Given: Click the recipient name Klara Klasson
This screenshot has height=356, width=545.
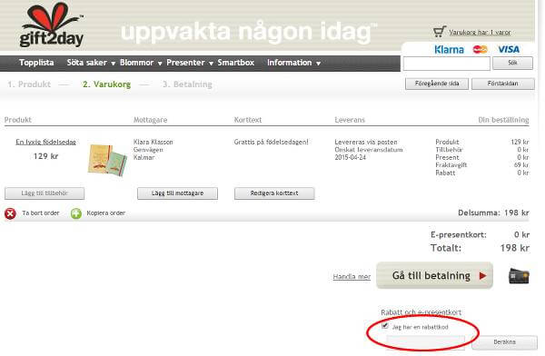Looking at the screenshot, I should (154, 142).
